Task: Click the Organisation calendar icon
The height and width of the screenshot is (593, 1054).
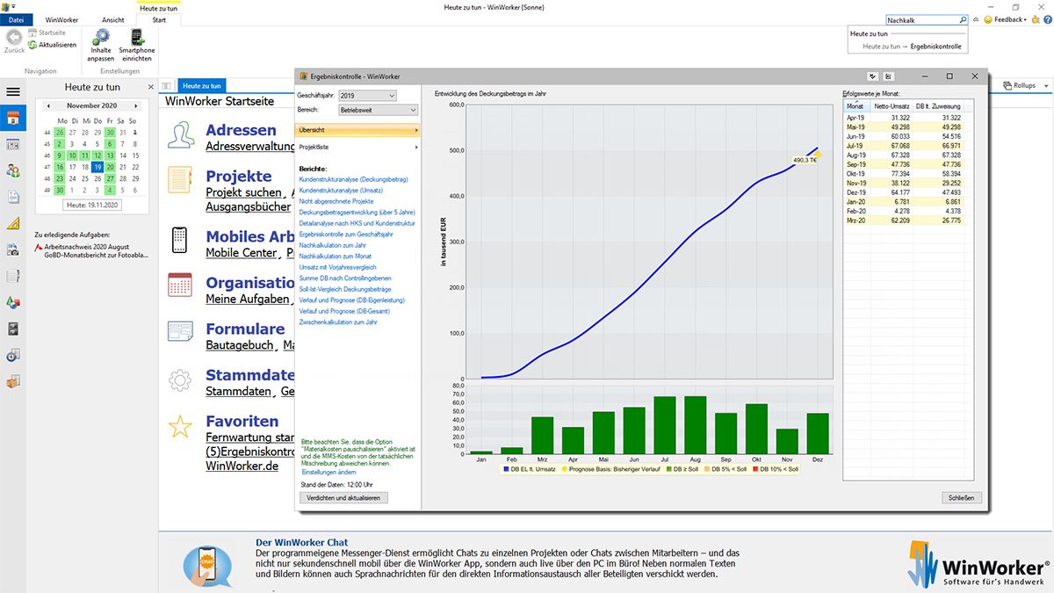Action: (x=180, y=286)
